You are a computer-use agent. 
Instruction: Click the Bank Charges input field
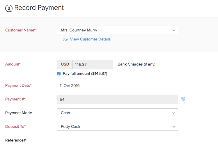tap(177, 64)
